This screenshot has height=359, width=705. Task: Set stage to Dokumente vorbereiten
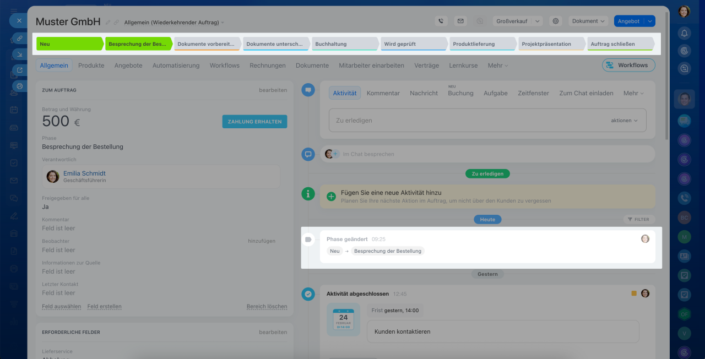click(x=208, y=44)
